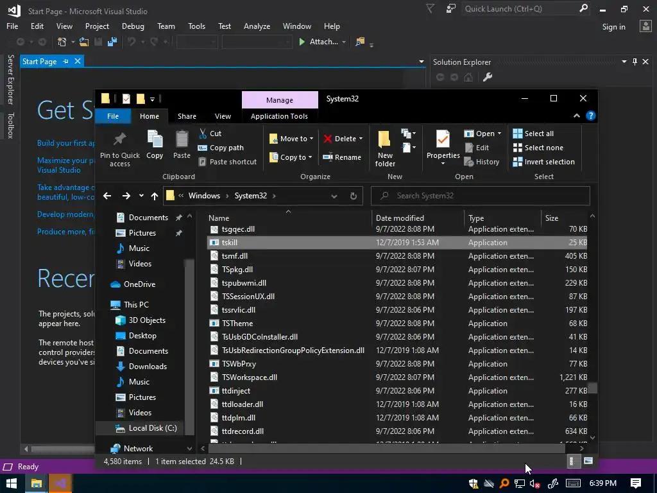Viewport: 657px width, 493px height.
Task: Click Search System32 field
Action: tap(481, 196)
